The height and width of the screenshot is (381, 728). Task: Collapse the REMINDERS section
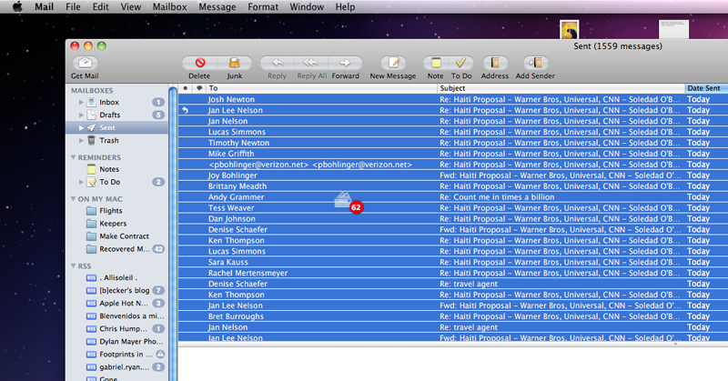(73, 157)
